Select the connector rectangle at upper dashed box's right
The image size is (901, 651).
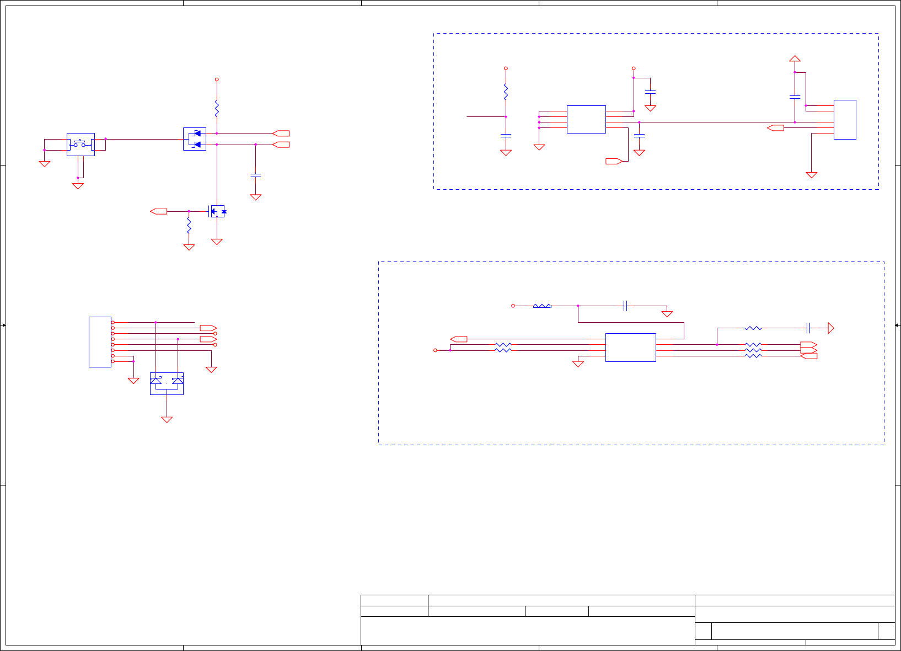[x=845, y=120]
